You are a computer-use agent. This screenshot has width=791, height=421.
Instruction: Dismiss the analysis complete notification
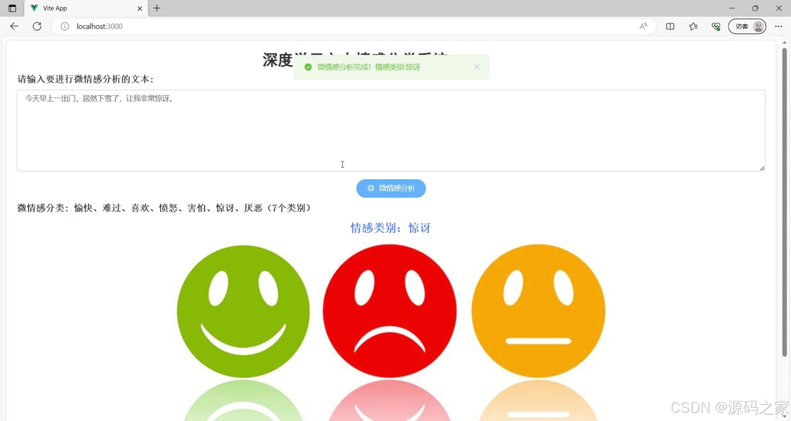point(477,67)
